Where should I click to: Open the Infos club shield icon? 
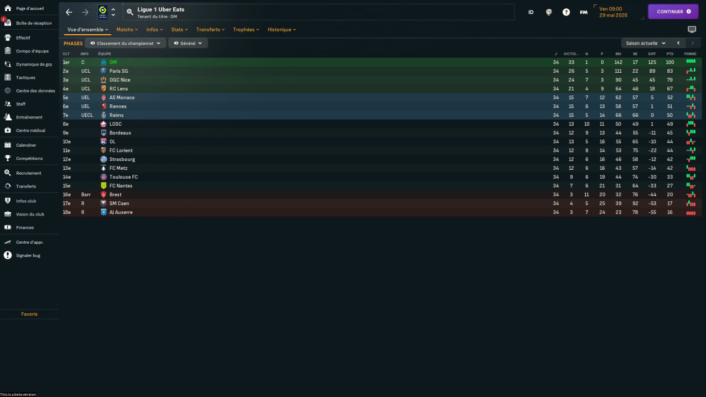(8, 201)
